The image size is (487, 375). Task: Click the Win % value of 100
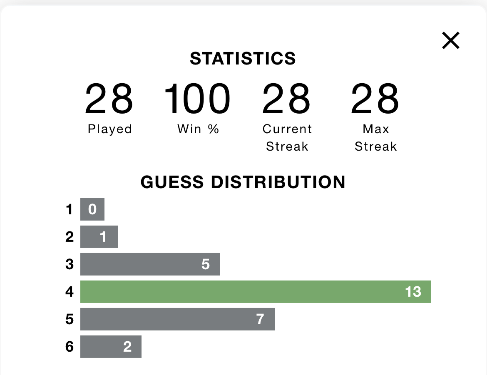pyautogui.click(x=198, y=99)
